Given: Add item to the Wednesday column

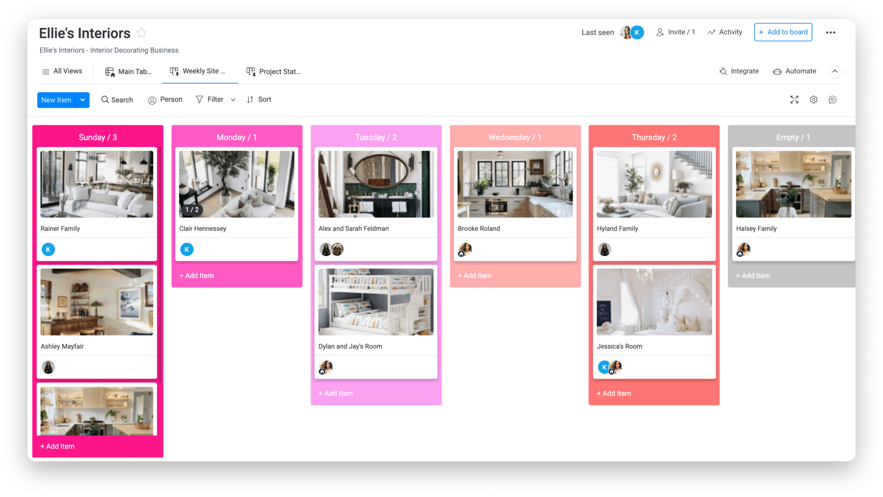Looking at the screenshot, I should coord(475,276).
